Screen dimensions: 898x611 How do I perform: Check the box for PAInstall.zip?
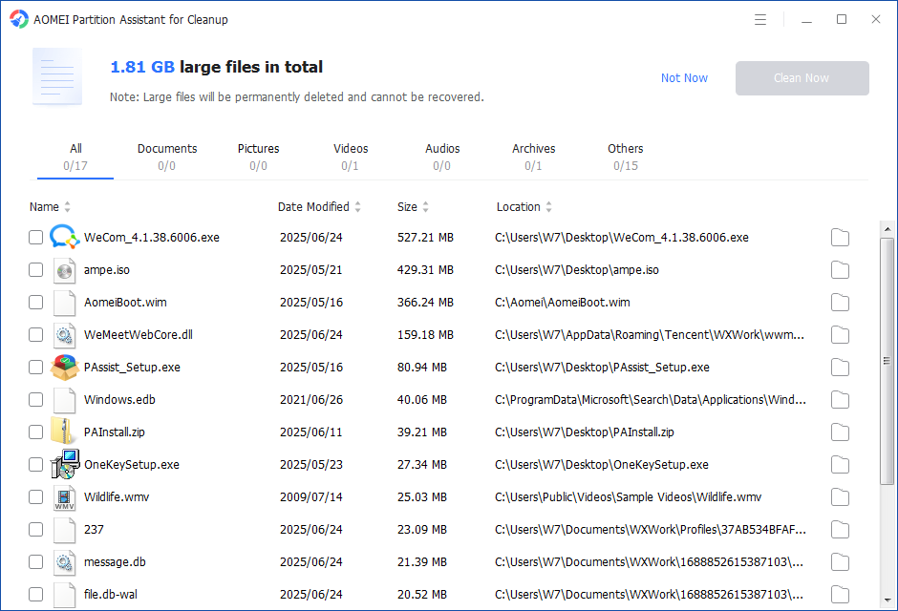click(x=35, y=432)
